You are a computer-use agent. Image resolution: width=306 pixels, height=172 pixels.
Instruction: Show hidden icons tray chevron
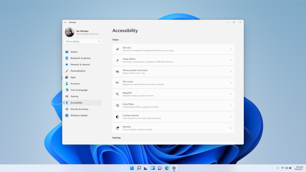click(x=278, y=168)
